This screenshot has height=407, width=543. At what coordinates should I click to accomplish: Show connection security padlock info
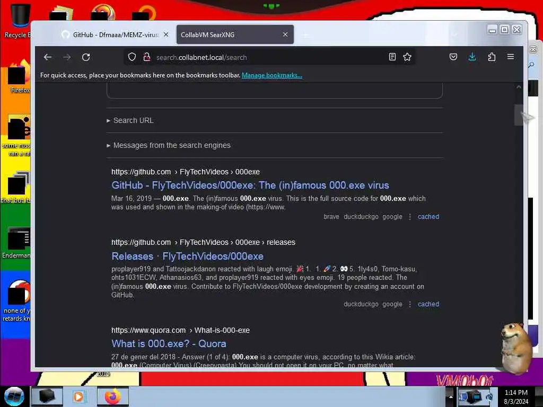(147, 57)
